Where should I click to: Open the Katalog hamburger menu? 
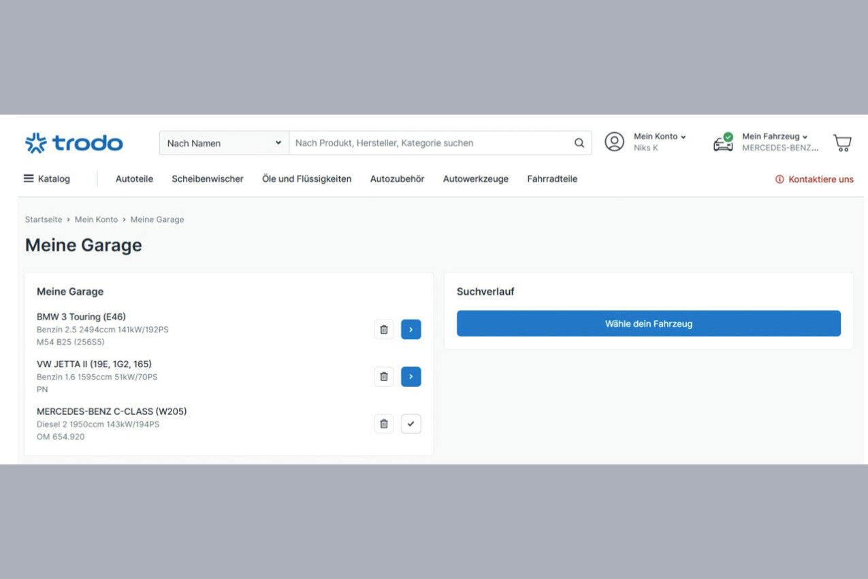(x=47, y=178)
